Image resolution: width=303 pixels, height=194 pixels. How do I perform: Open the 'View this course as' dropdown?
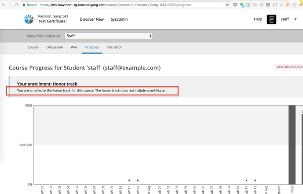(x=109, y=36)
